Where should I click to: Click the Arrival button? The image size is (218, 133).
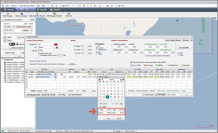pyautogui.click(x=72, y=64)
